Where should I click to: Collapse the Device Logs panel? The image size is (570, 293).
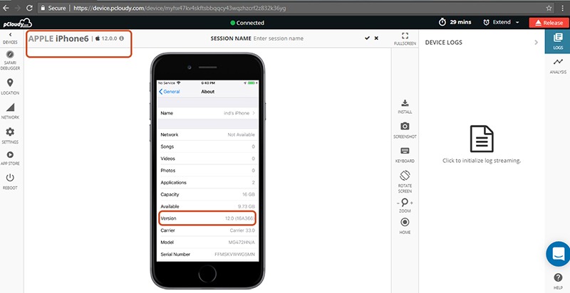tap(537, 43)
